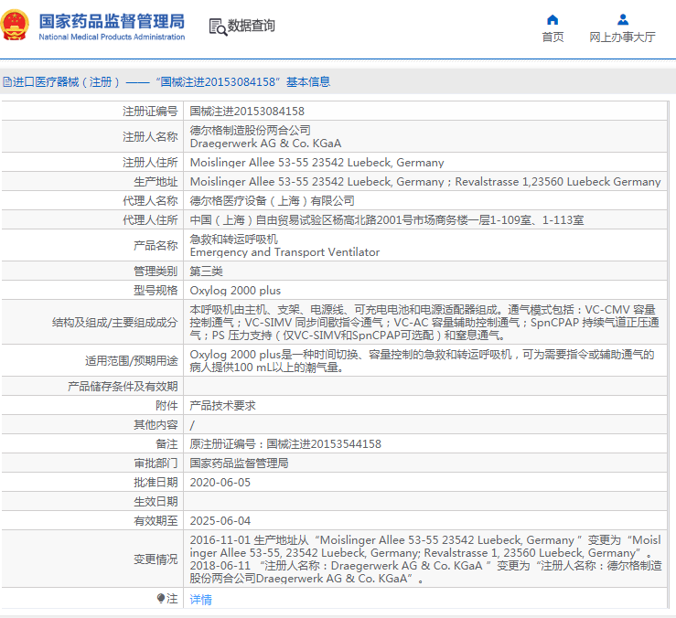The image size is (676, 618).
Task: Open the 网上办事大厅 text link
Action: click(x=622, y=37)
